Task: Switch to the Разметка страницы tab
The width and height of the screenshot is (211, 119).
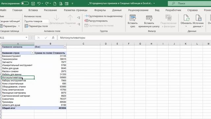Action: pos(75,10)
